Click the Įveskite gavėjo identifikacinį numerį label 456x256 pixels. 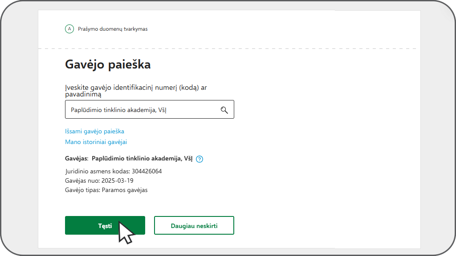point(136,91)
